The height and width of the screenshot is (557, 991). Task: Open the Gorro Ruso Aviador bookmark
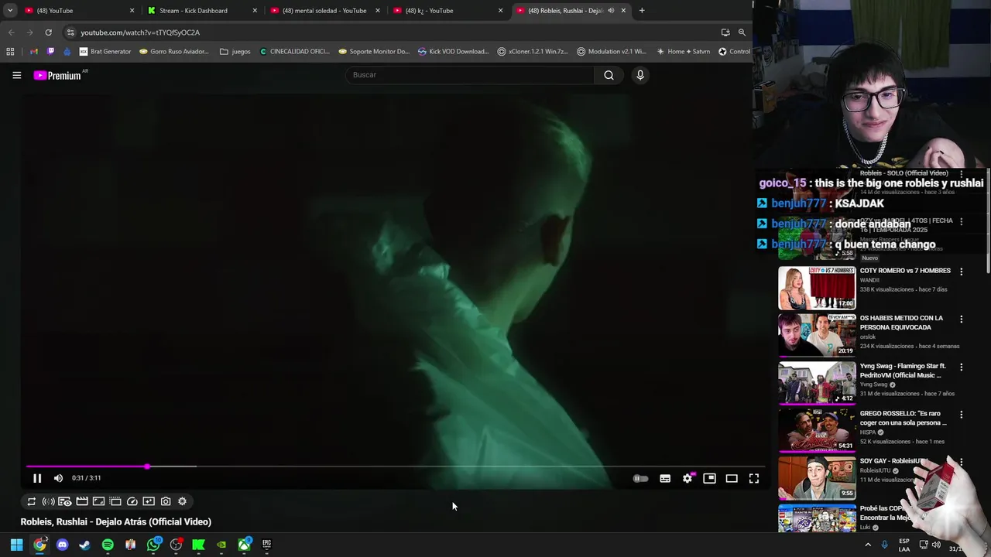[x=174, y=52]
